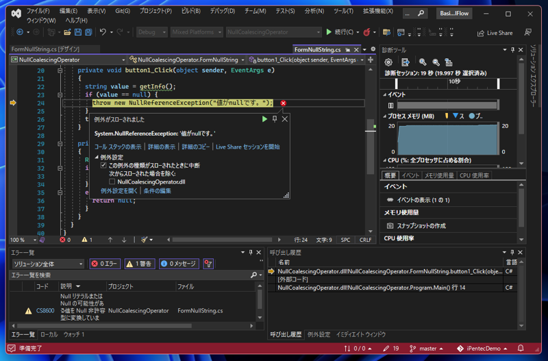Check the NullCoalescingOperator.dll exclusion box
This screenshot has height=361, width=548.
pos(112,182)
